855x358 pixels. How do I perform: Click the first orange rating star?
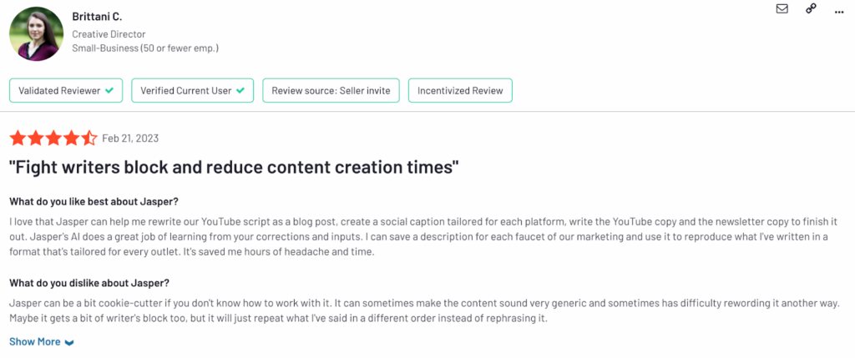coord(18,139)
